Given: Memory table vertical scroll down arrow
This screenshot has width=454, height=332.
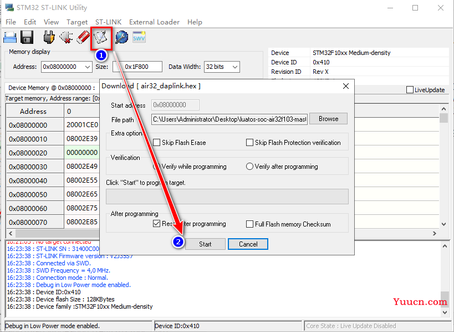Looking at the screenshot, I should [x=443, y=224].
